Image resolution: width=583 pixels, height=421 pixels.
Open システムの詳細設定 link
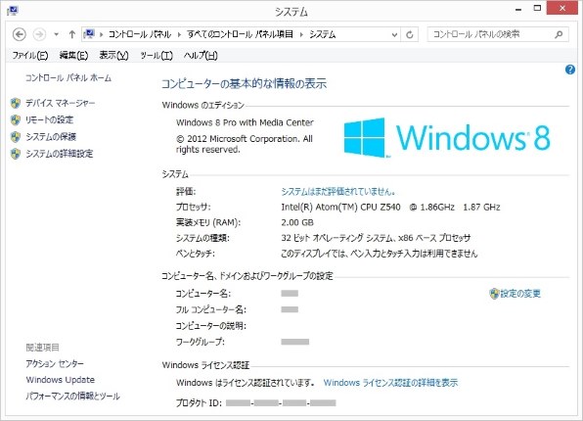pyautogui.click(x=59, y=154)
